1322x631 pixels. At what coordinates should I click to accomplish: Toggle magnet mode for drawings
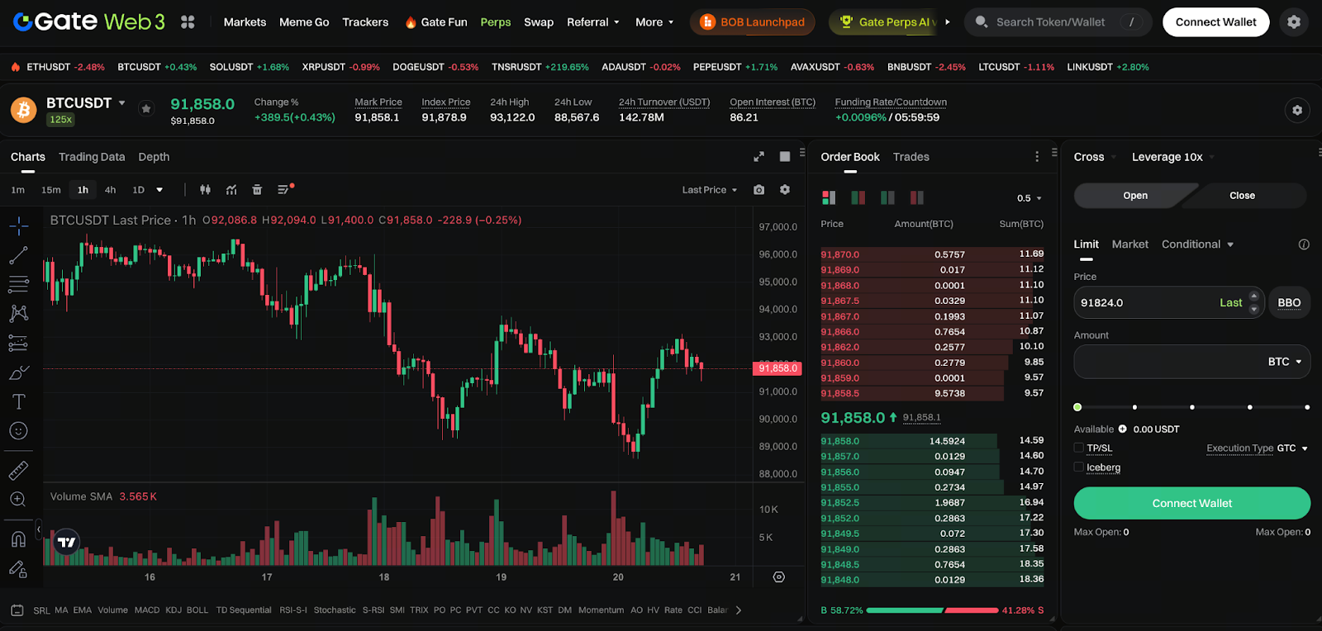tap(18, 539)
